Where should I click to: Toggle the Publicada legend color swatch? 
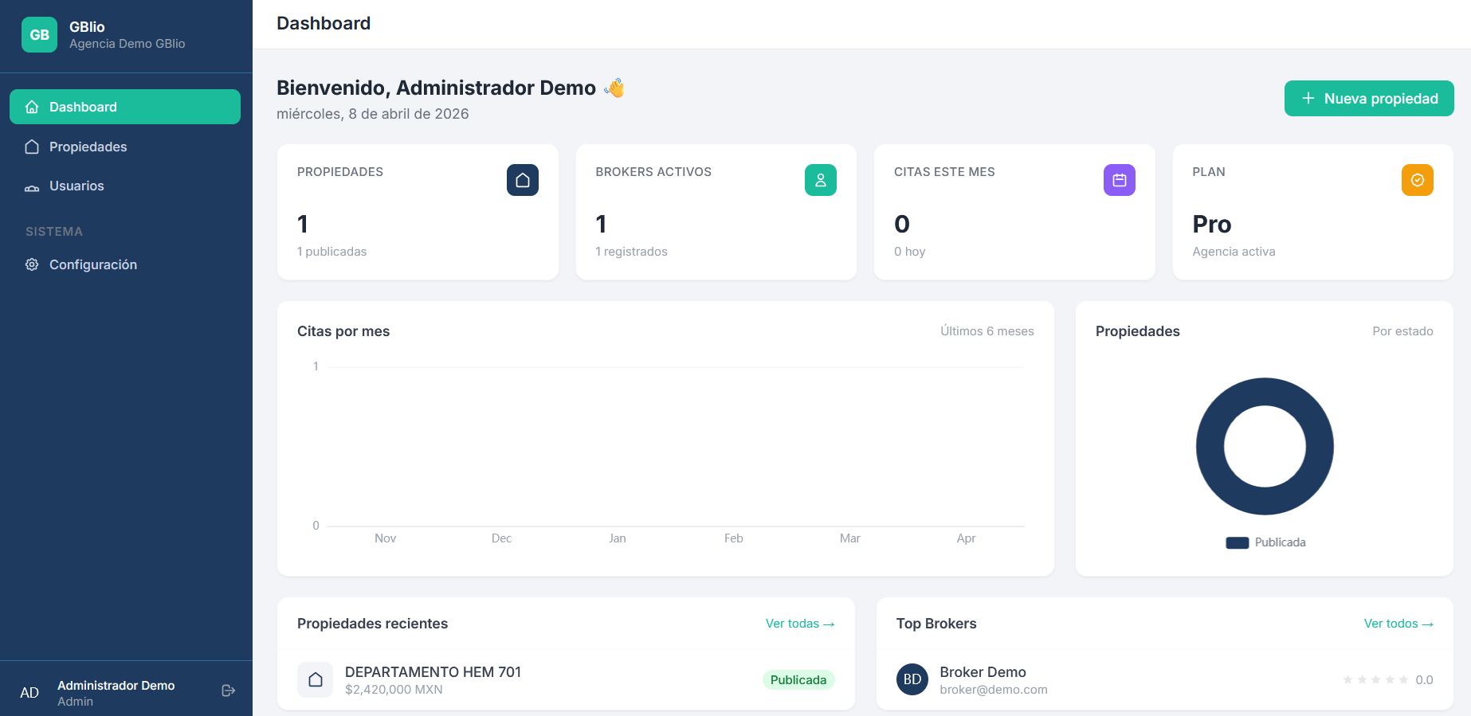(x=1237, y=542)
